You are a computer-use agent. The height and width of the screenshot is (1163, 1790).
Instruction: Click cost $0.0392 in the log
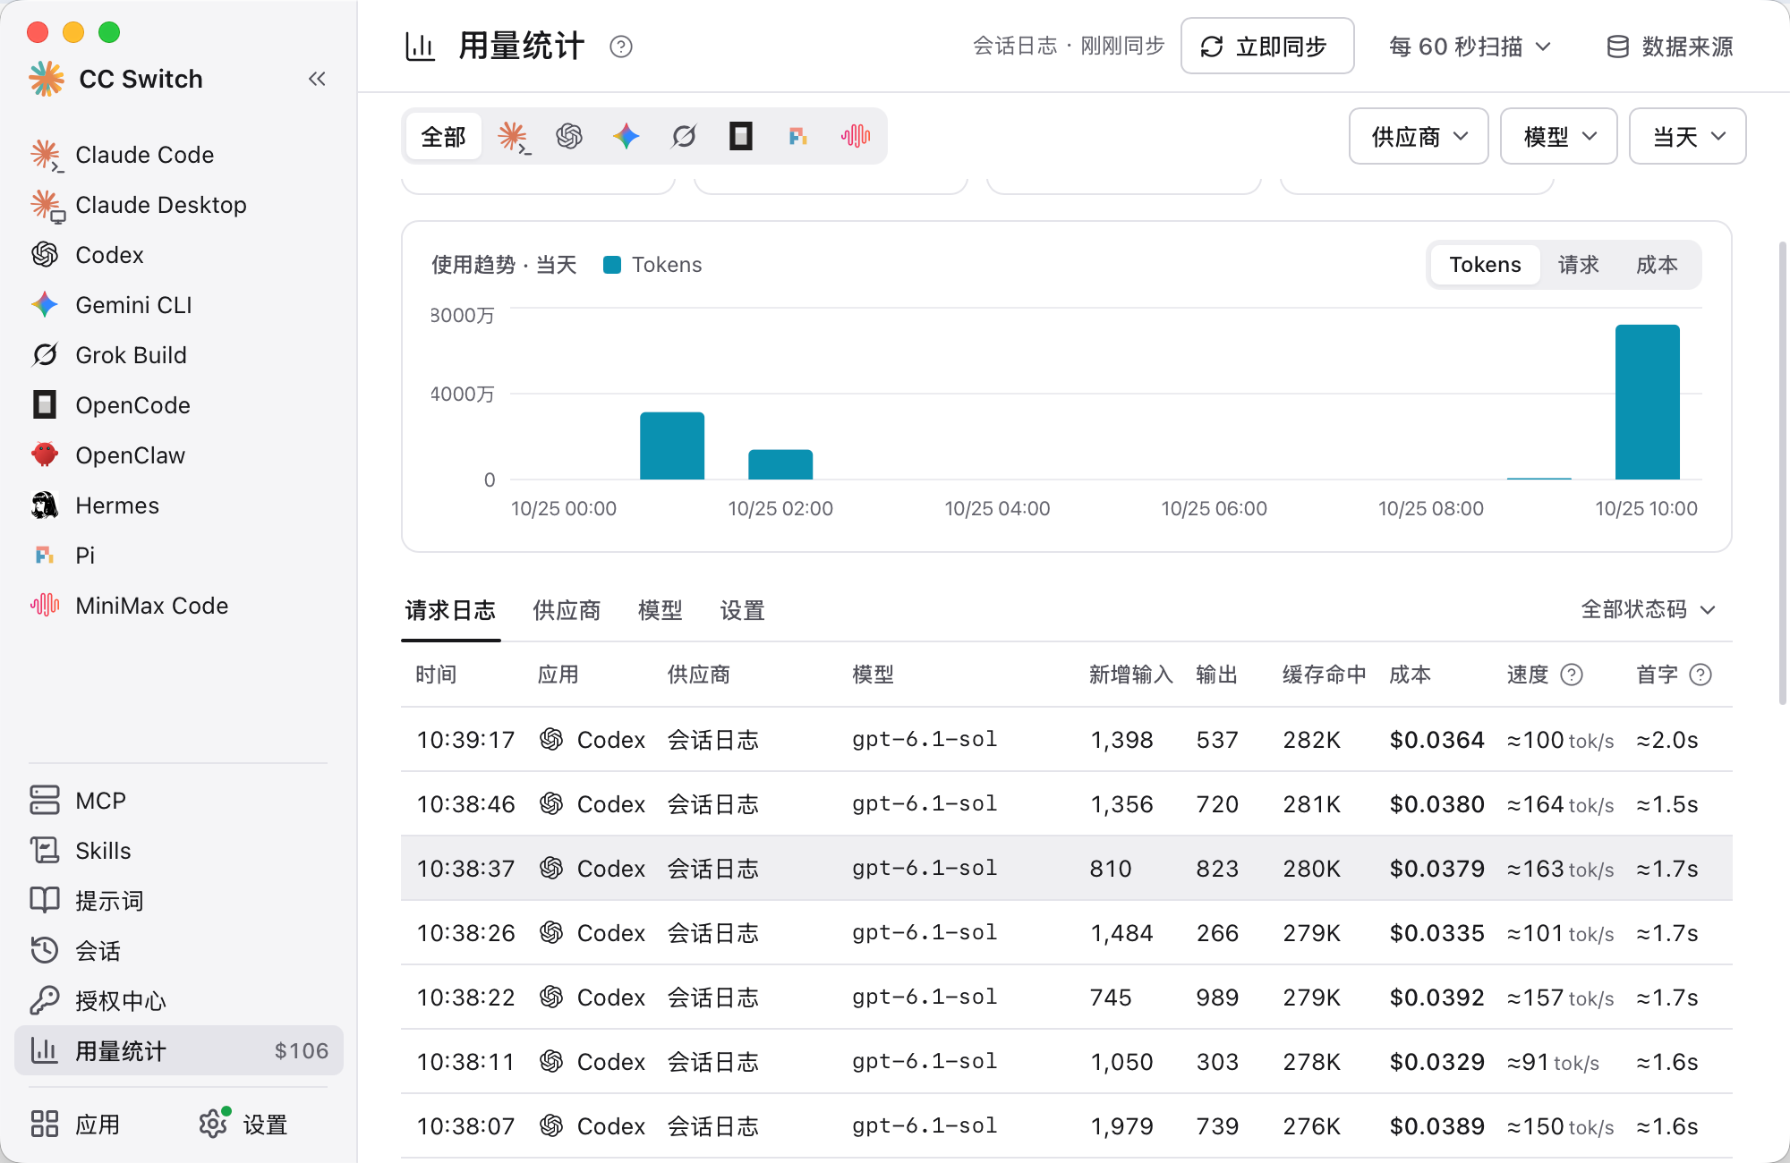(1437, 997)
